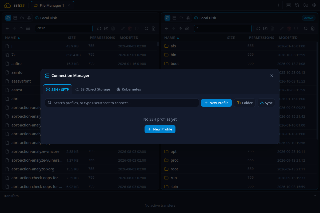Select Kubernetes source icon in right / pane
The height and width of the screenshot is (213, 320).
click(188, 18)
